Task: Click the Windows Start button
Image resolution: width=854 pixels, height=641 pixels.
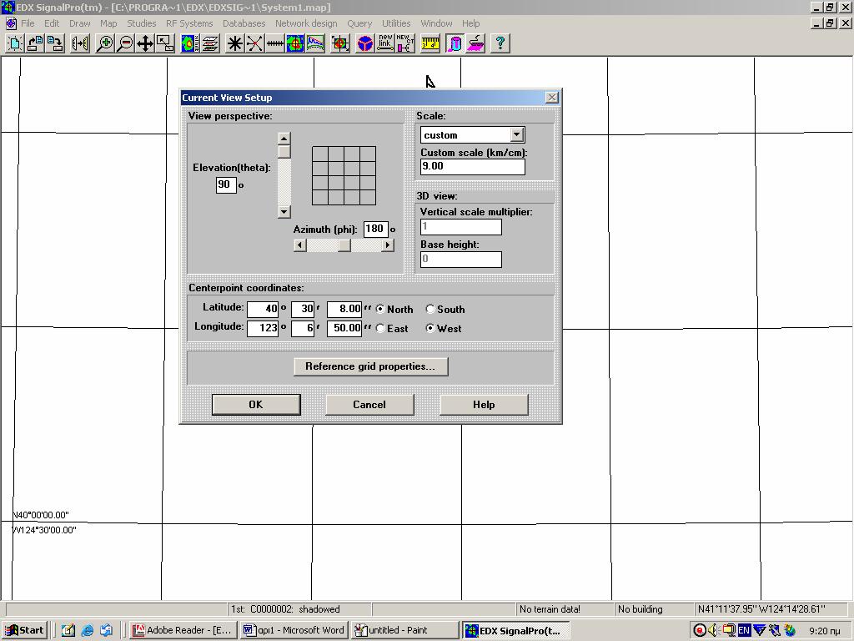Action: pos(25,630)
